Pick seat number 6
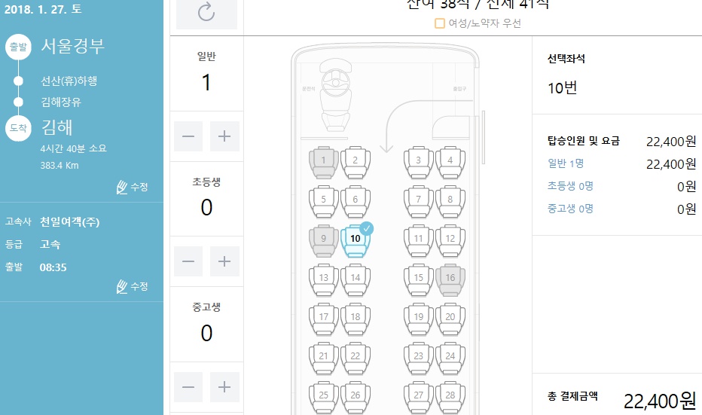The height and width of the screenshot is (415, 702). [356, 201]
